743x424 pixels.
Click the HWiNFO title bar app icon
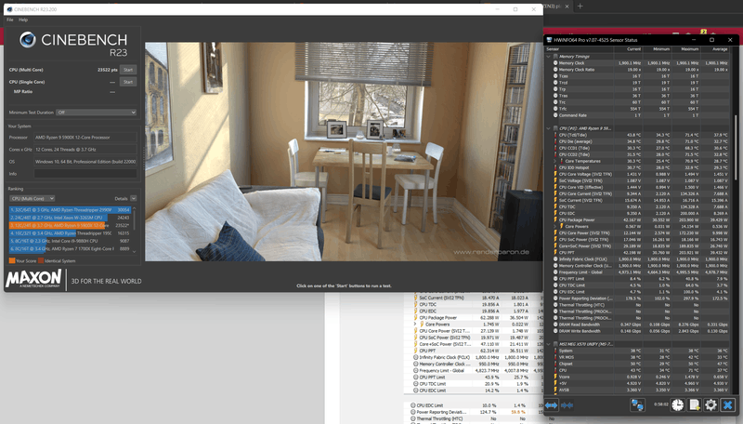(549, 40)
